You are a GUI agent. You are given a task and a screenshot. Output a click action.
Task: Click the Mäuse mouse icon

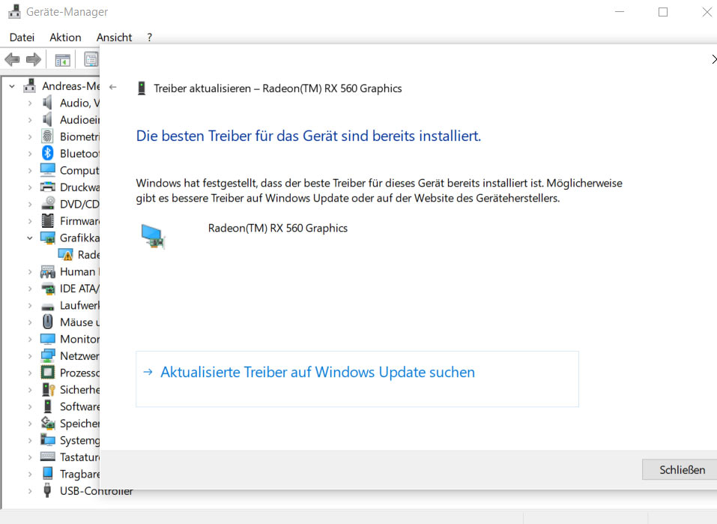(x=47, y=322)
